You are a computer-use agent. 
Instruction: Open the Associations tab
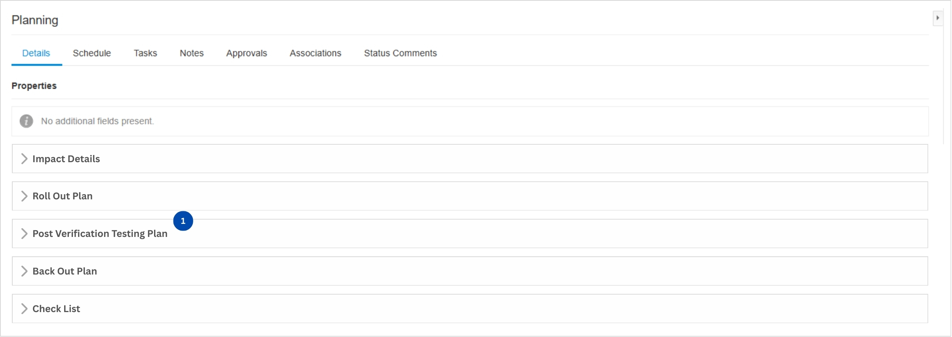tap(316, 53)
